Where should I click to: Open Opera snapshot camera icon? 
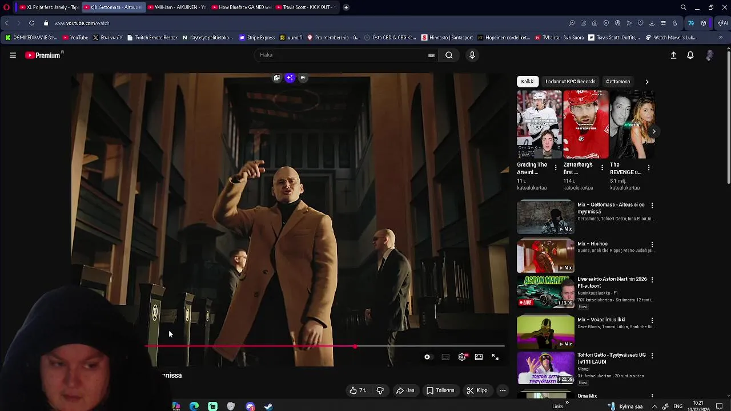point(595,23)
